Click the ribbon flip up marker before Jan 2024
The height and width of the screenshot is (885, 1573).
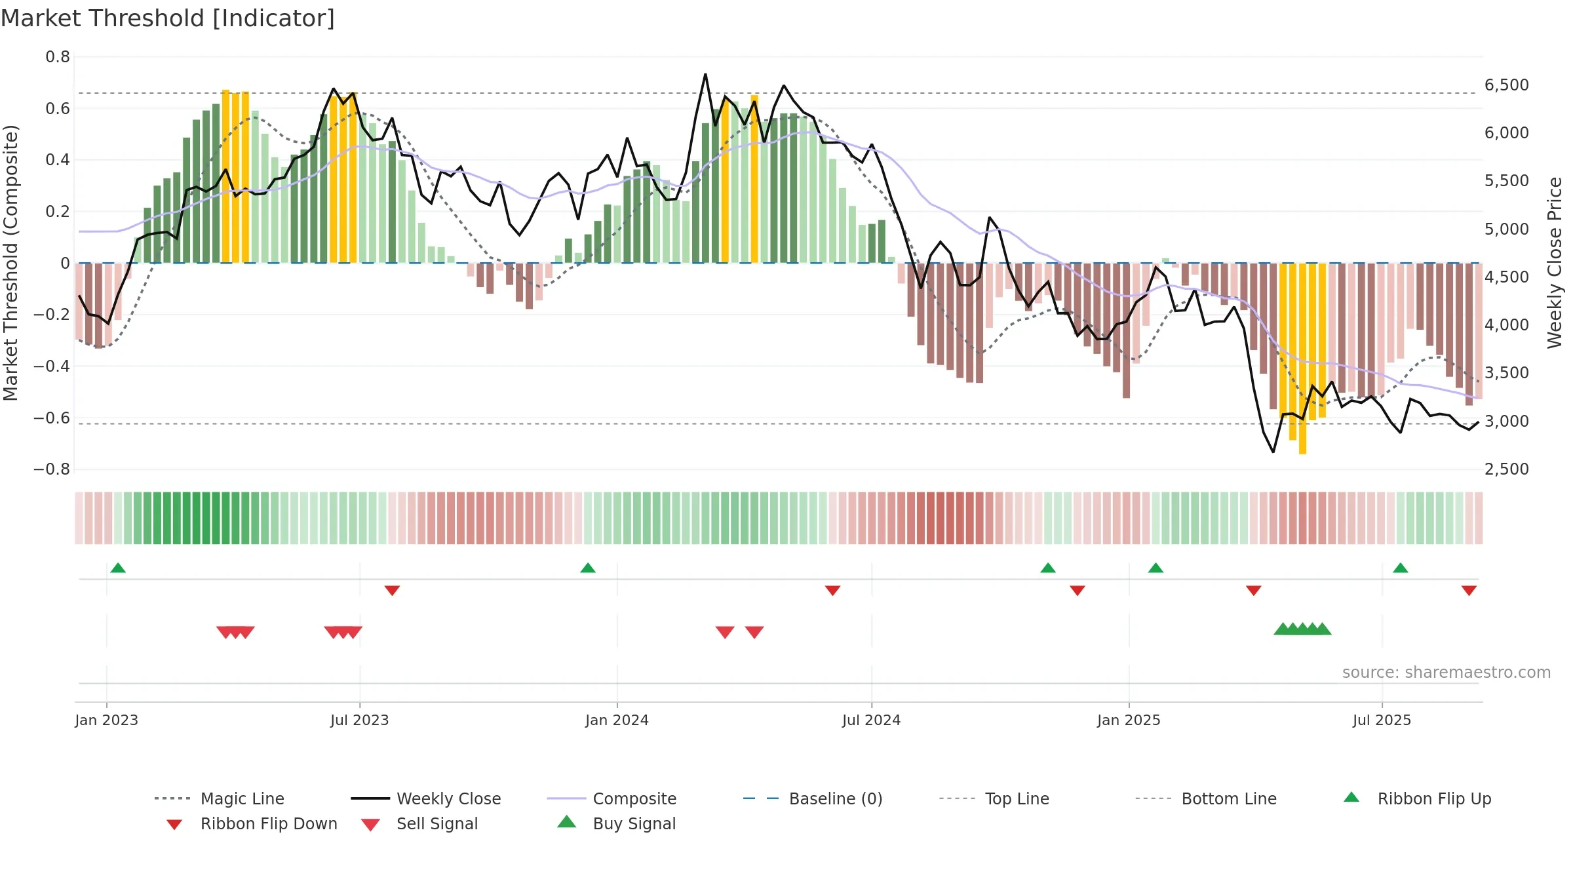[588, 568]
